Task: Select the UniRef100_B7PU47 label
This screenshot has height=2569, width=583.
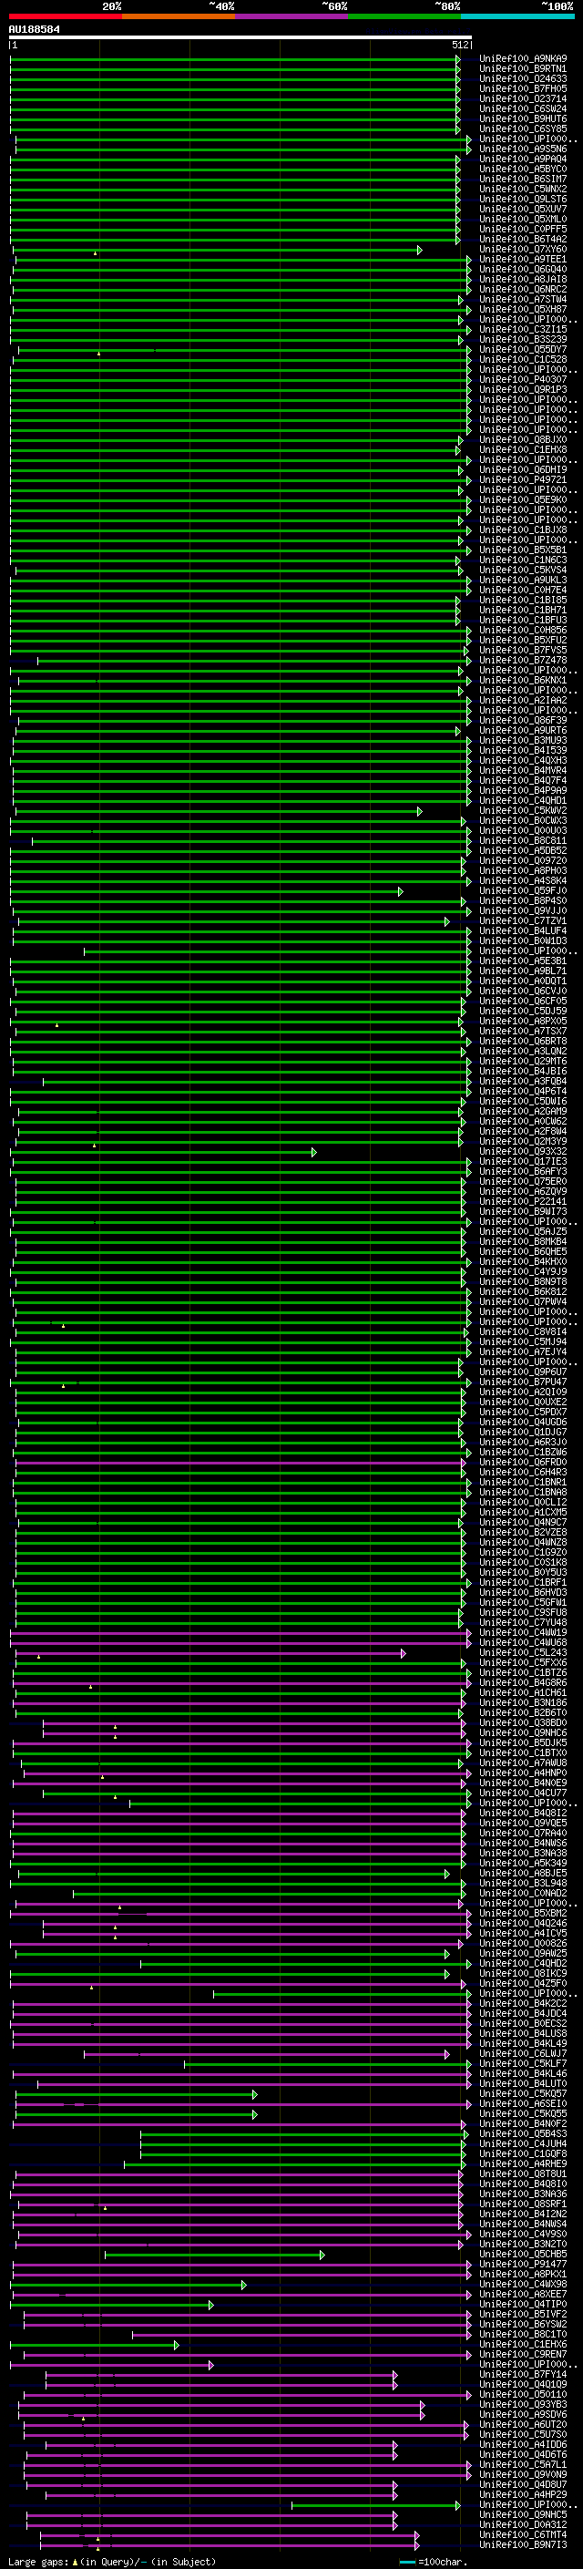Action: pyautogui.click(x=522, y=1382)
